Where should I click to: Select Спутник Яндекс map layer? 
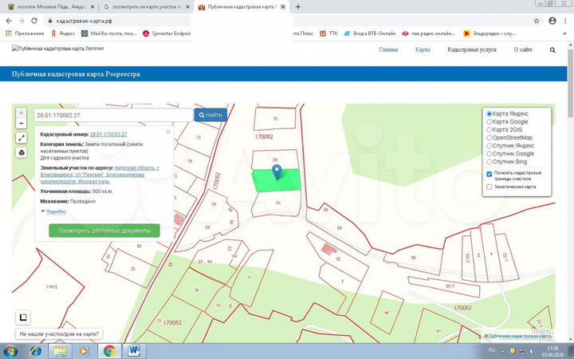(489, 145)
